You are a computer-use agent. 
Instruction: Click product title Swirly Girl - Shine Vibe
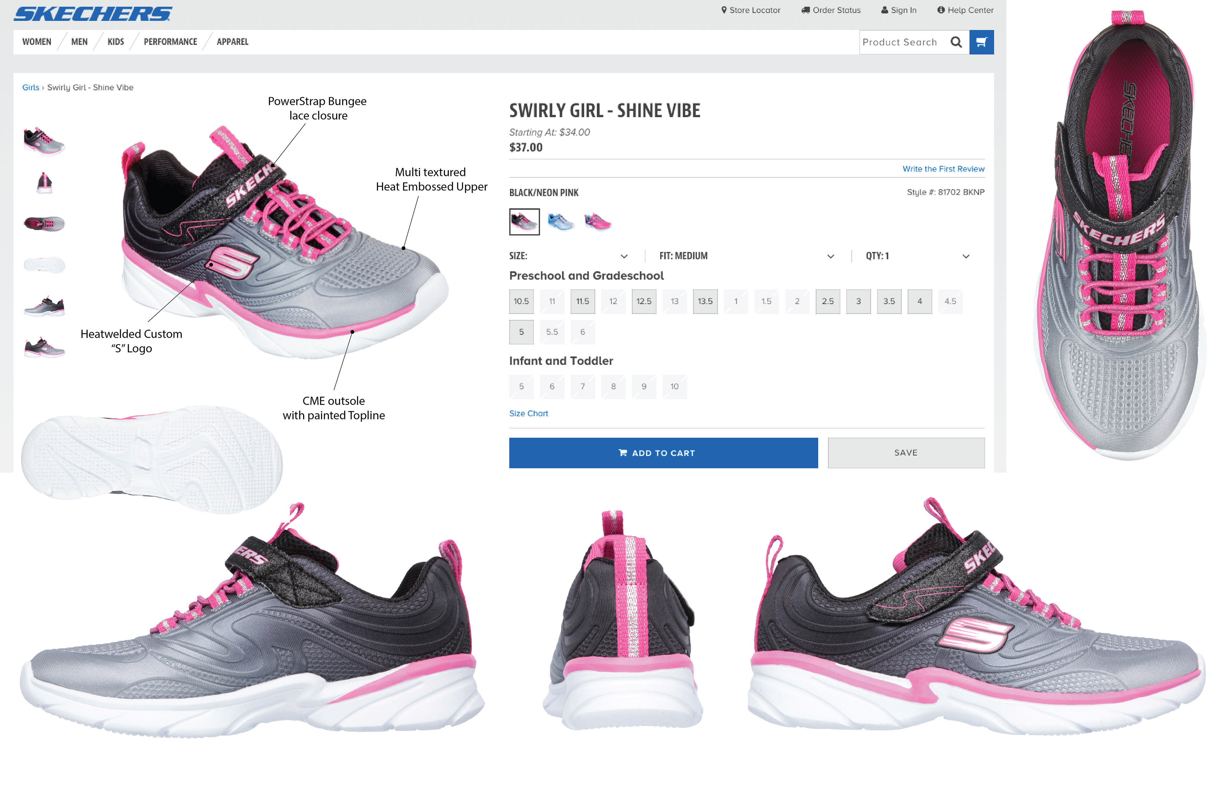tap(605, 111)
